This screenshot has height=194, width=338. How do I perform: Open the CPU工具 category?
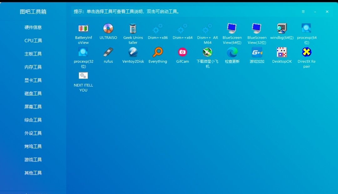[x=33, y=41]
